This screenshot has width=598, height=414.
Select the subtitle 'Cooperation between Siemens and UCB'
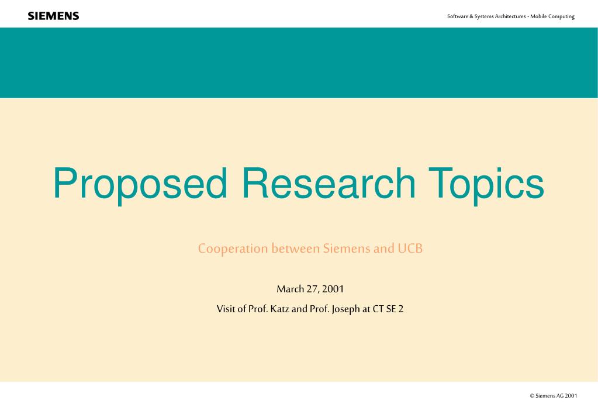tap(310, 249)
